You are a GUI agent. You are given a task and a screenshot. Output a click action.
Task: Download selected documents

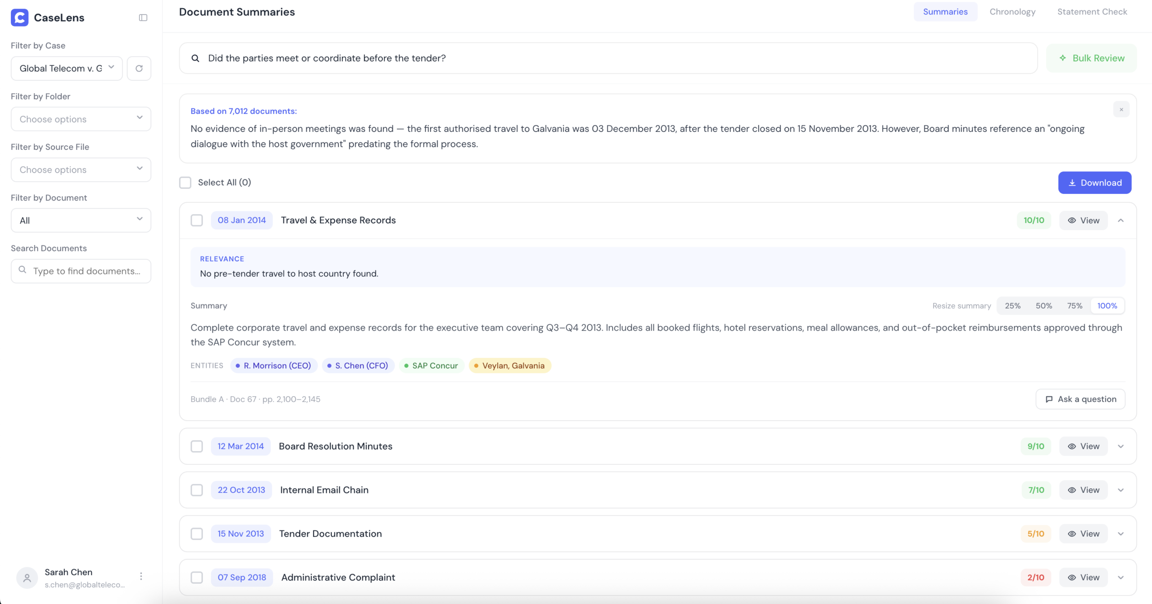(1094, 183)
